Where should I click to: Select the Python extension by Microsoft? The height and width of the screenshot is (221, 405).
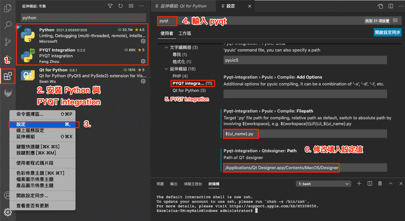pyautogui.click(x=83, y=36)
